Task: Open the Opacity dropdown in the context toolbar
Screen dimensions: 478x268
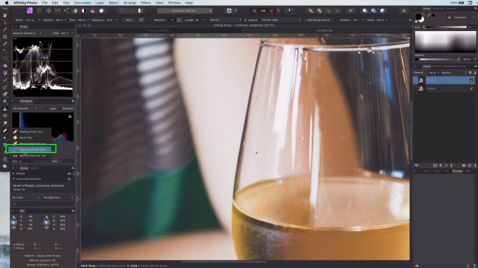Action: point(65,20)
